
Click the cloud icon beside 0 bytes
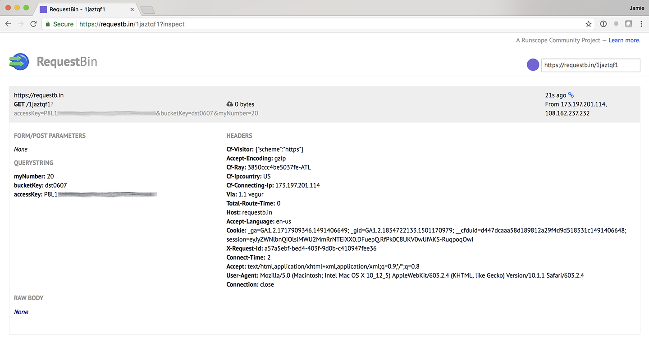click(230, 104)
